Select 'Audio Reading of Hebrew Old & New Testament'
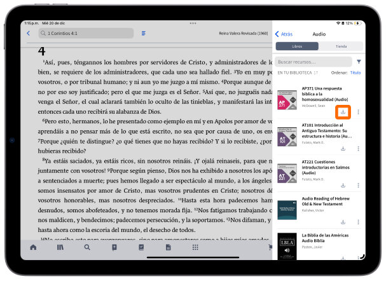386x281 pixels. 326,202
